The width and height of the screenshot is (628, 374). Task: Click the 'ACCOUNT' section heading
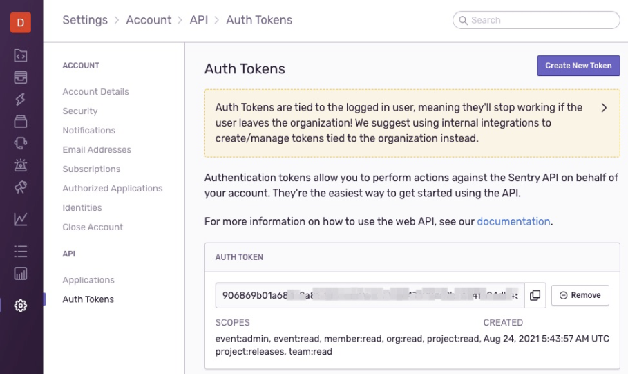81,66
